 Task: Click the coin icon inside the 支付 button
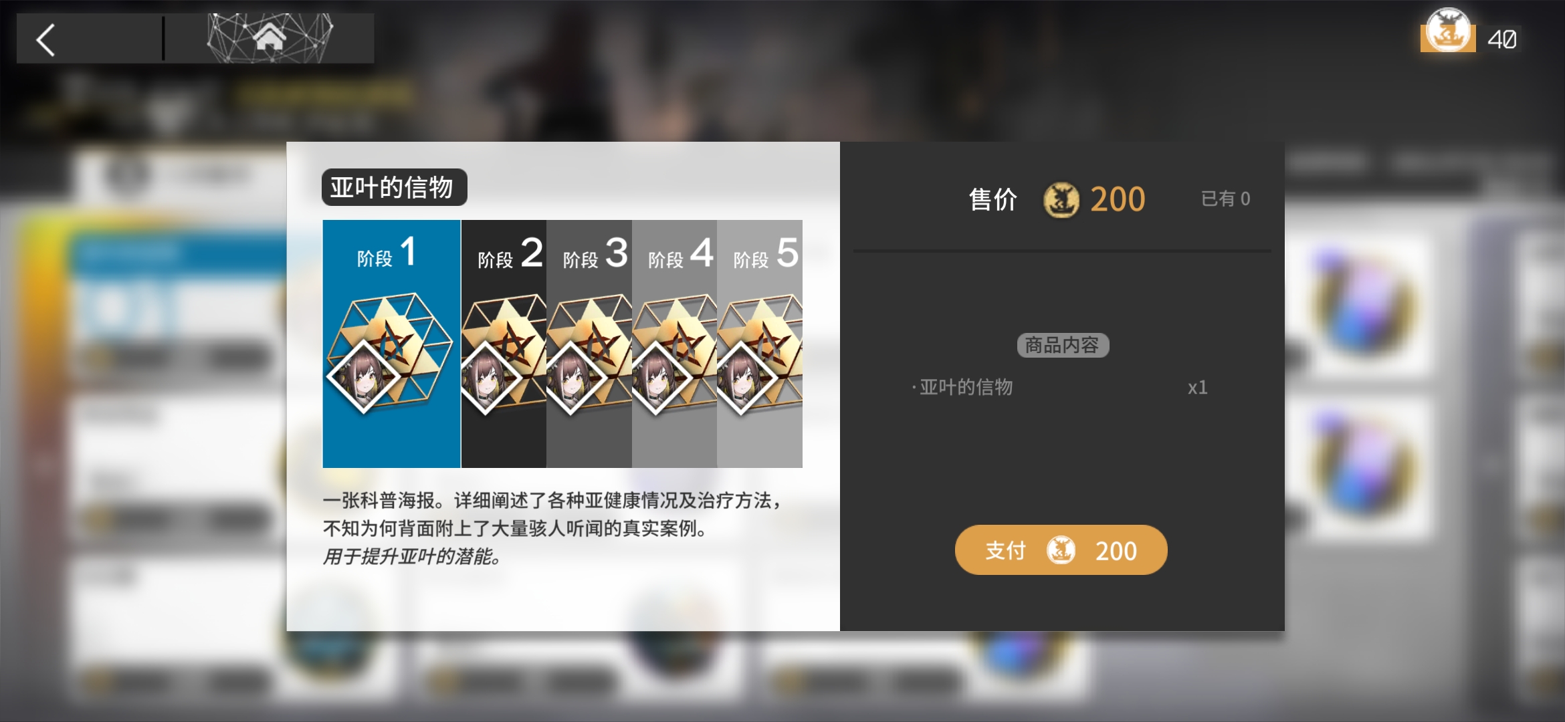pos(1061,550)
